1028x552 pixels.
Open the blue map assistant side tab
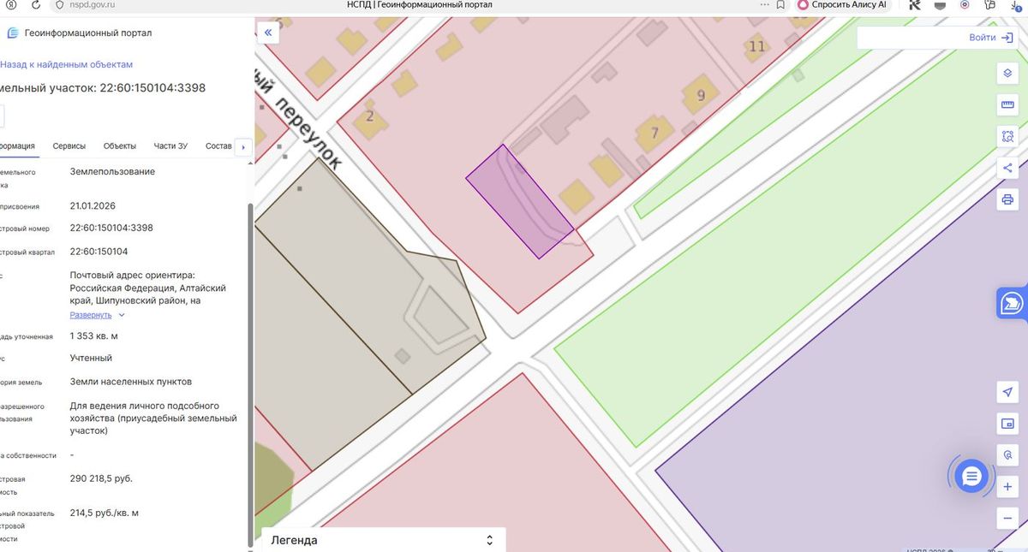click(x=1013, y=304)
